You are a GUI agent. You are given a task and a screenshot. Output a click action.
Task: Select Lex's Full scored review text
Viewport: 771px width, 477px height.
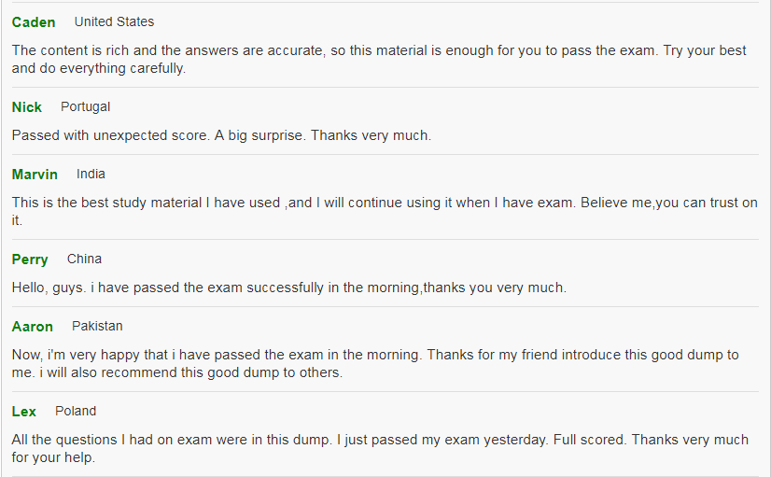380,448
